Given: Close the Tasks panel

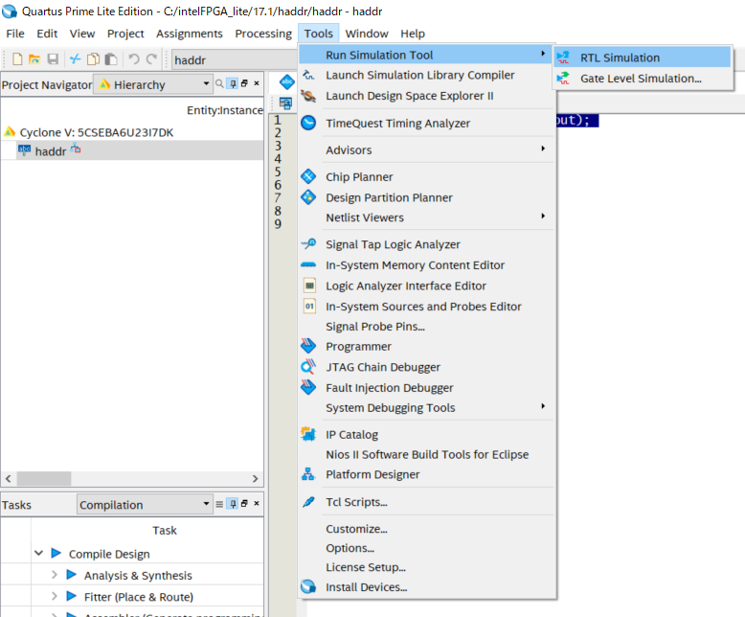Looking at the screenshot, I should [257, 503].
